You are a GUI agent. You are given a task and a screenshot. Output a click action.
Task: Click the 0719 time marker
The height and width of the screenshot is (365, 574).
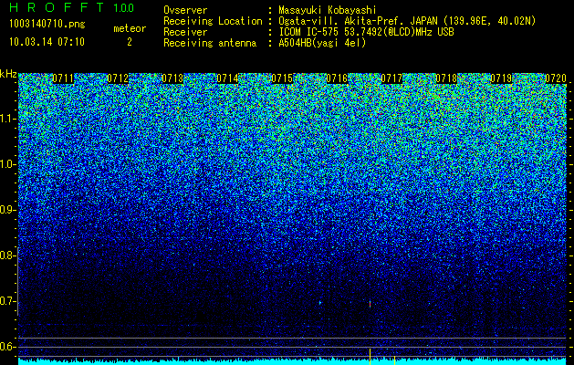501,78
